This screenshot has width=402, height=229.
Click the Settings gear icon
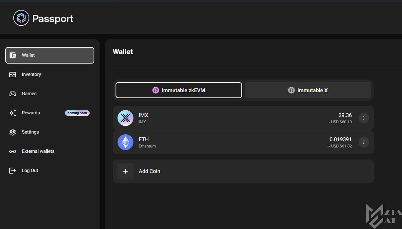coord(13,132)
